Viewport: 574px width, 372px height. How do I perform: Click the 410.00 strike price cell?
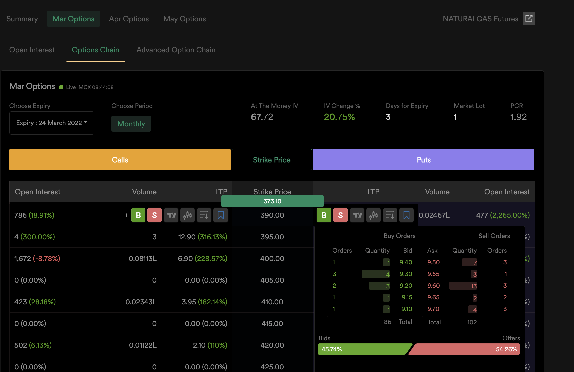[272, 302]
